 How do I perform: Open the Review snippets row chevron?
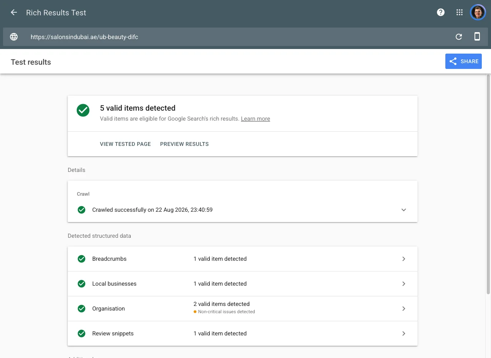point(404,333)
